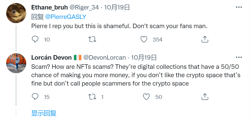The image size is (252, 119).
Task: Click Ethane_bruh's profile avatar
Action: pyautogui.click(x=16, y=13)
